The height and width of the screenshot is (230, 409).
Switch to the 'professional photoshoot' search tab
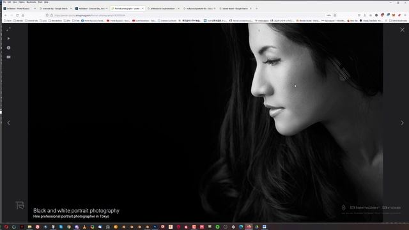[x=163, y=8]
